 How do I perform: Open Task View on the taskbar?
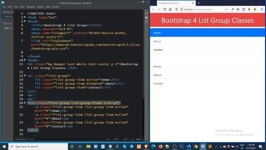click(x=80, y=146)
